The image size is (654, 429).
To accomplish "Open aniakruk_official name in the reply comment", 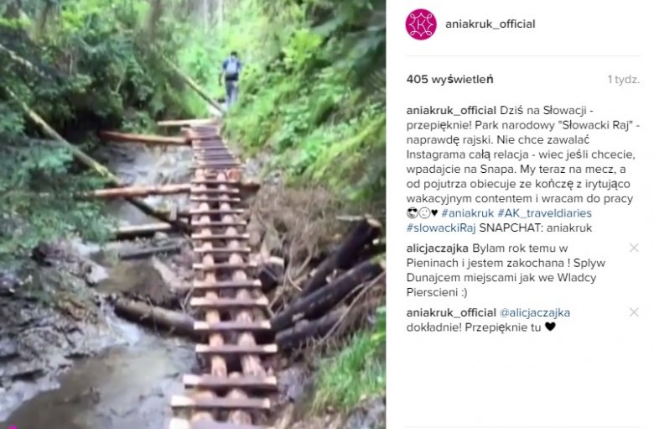I will tap(451, 313).
